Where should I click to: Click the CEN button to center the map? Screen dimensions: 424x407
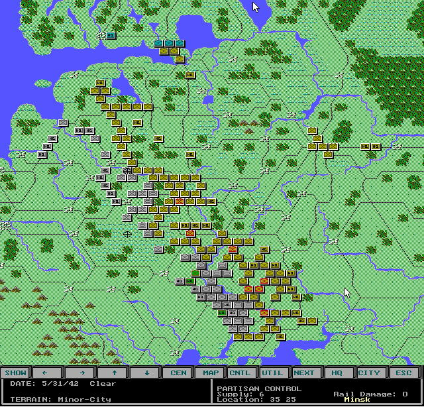(x=178, y=373)
